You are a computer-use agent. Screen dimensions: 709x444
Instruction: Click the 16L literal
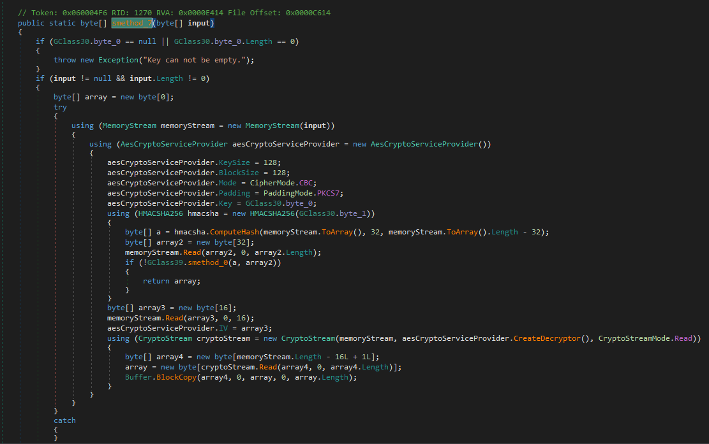click(x=341, y=357)
